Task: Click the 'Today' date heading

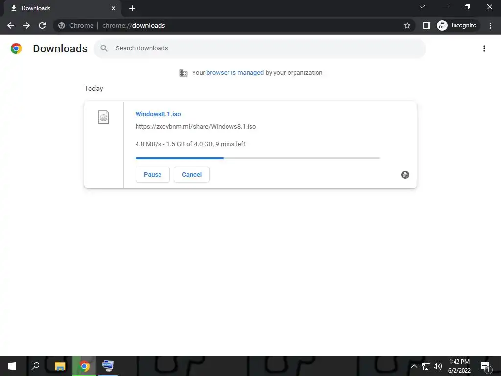Action: (93, 88)
